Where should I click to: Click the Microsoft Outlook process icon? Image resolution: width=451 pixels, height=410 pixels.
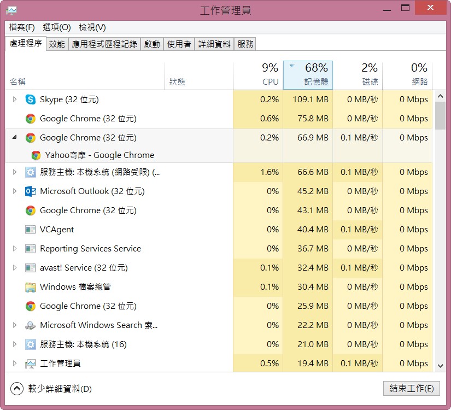[x=31, y=191]
